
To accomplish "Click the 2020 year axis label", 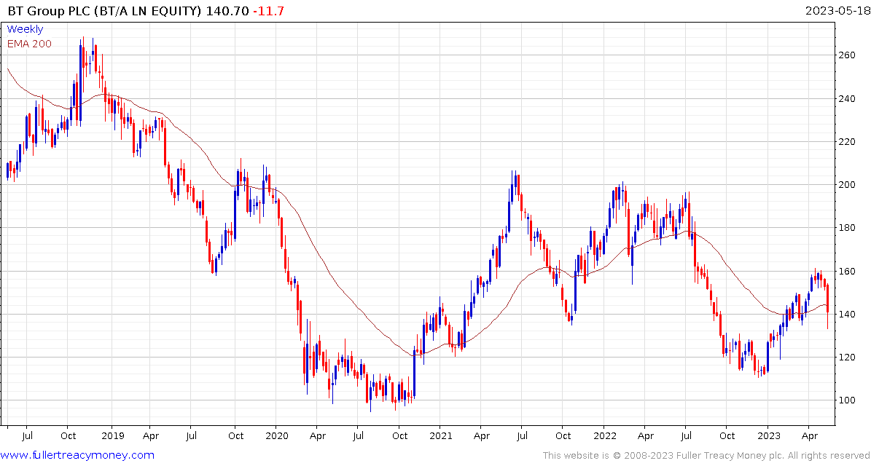I will tap(277, 435).
